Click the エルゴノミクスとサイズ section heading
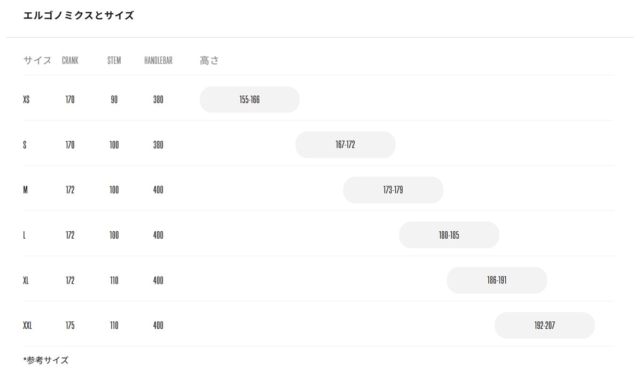This screenshot has height=373, width=641. click(x=79, y=16)
